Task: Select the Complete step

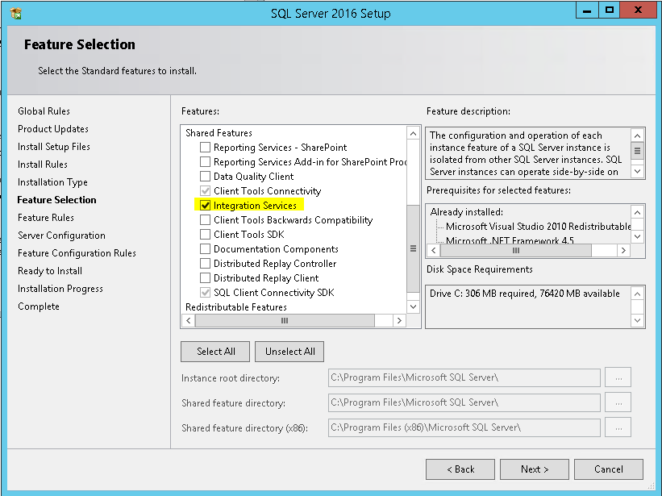Action: click(39, 306)
